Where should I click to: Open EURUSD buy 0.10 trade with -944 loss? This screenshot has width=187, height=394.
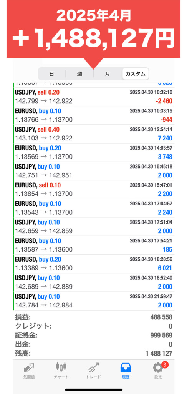94,115
